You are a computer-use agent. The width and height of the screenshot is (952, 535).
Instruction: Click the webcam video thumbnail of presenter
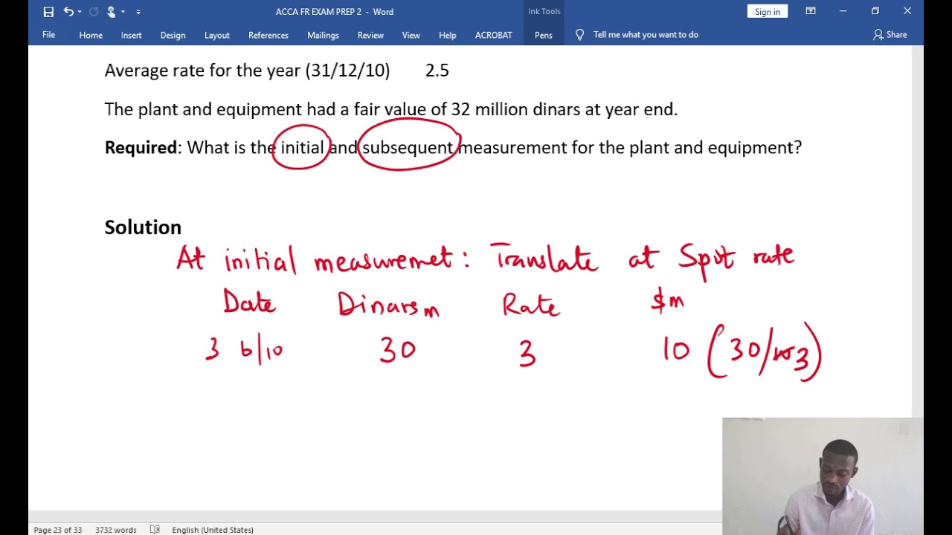point(823,476)
